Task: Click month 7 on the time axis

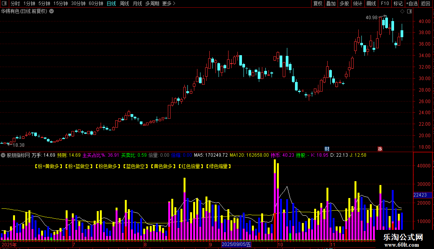Action: tap(74, 244)
